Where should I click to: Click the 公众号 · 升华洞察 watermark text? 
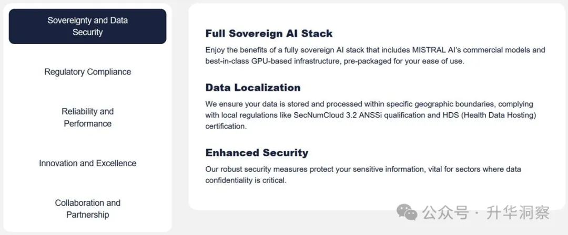[x=485, y=212]
